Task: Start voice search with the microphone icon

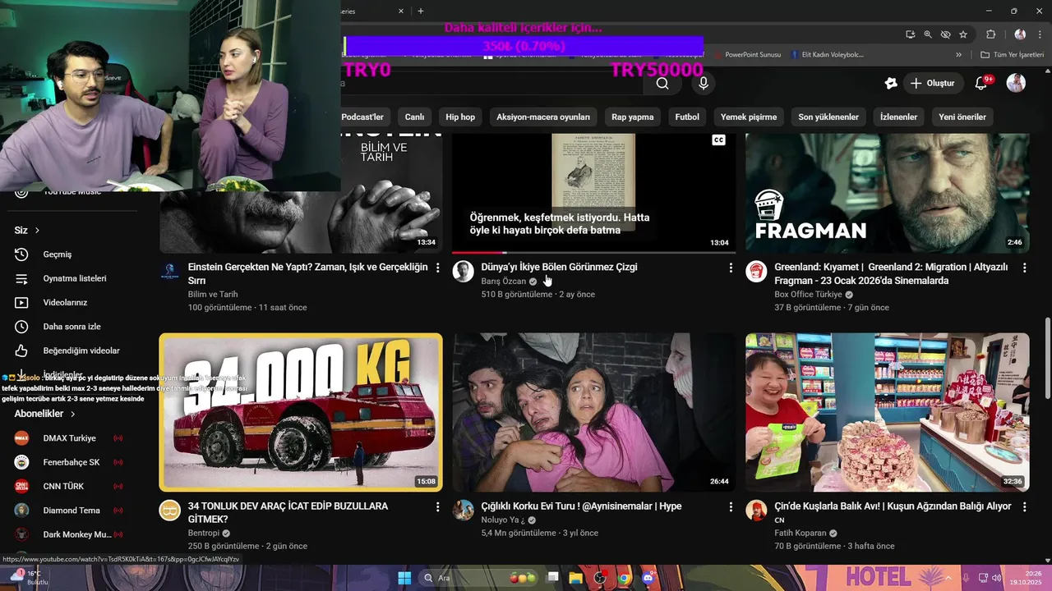Action: pos(703,83)
